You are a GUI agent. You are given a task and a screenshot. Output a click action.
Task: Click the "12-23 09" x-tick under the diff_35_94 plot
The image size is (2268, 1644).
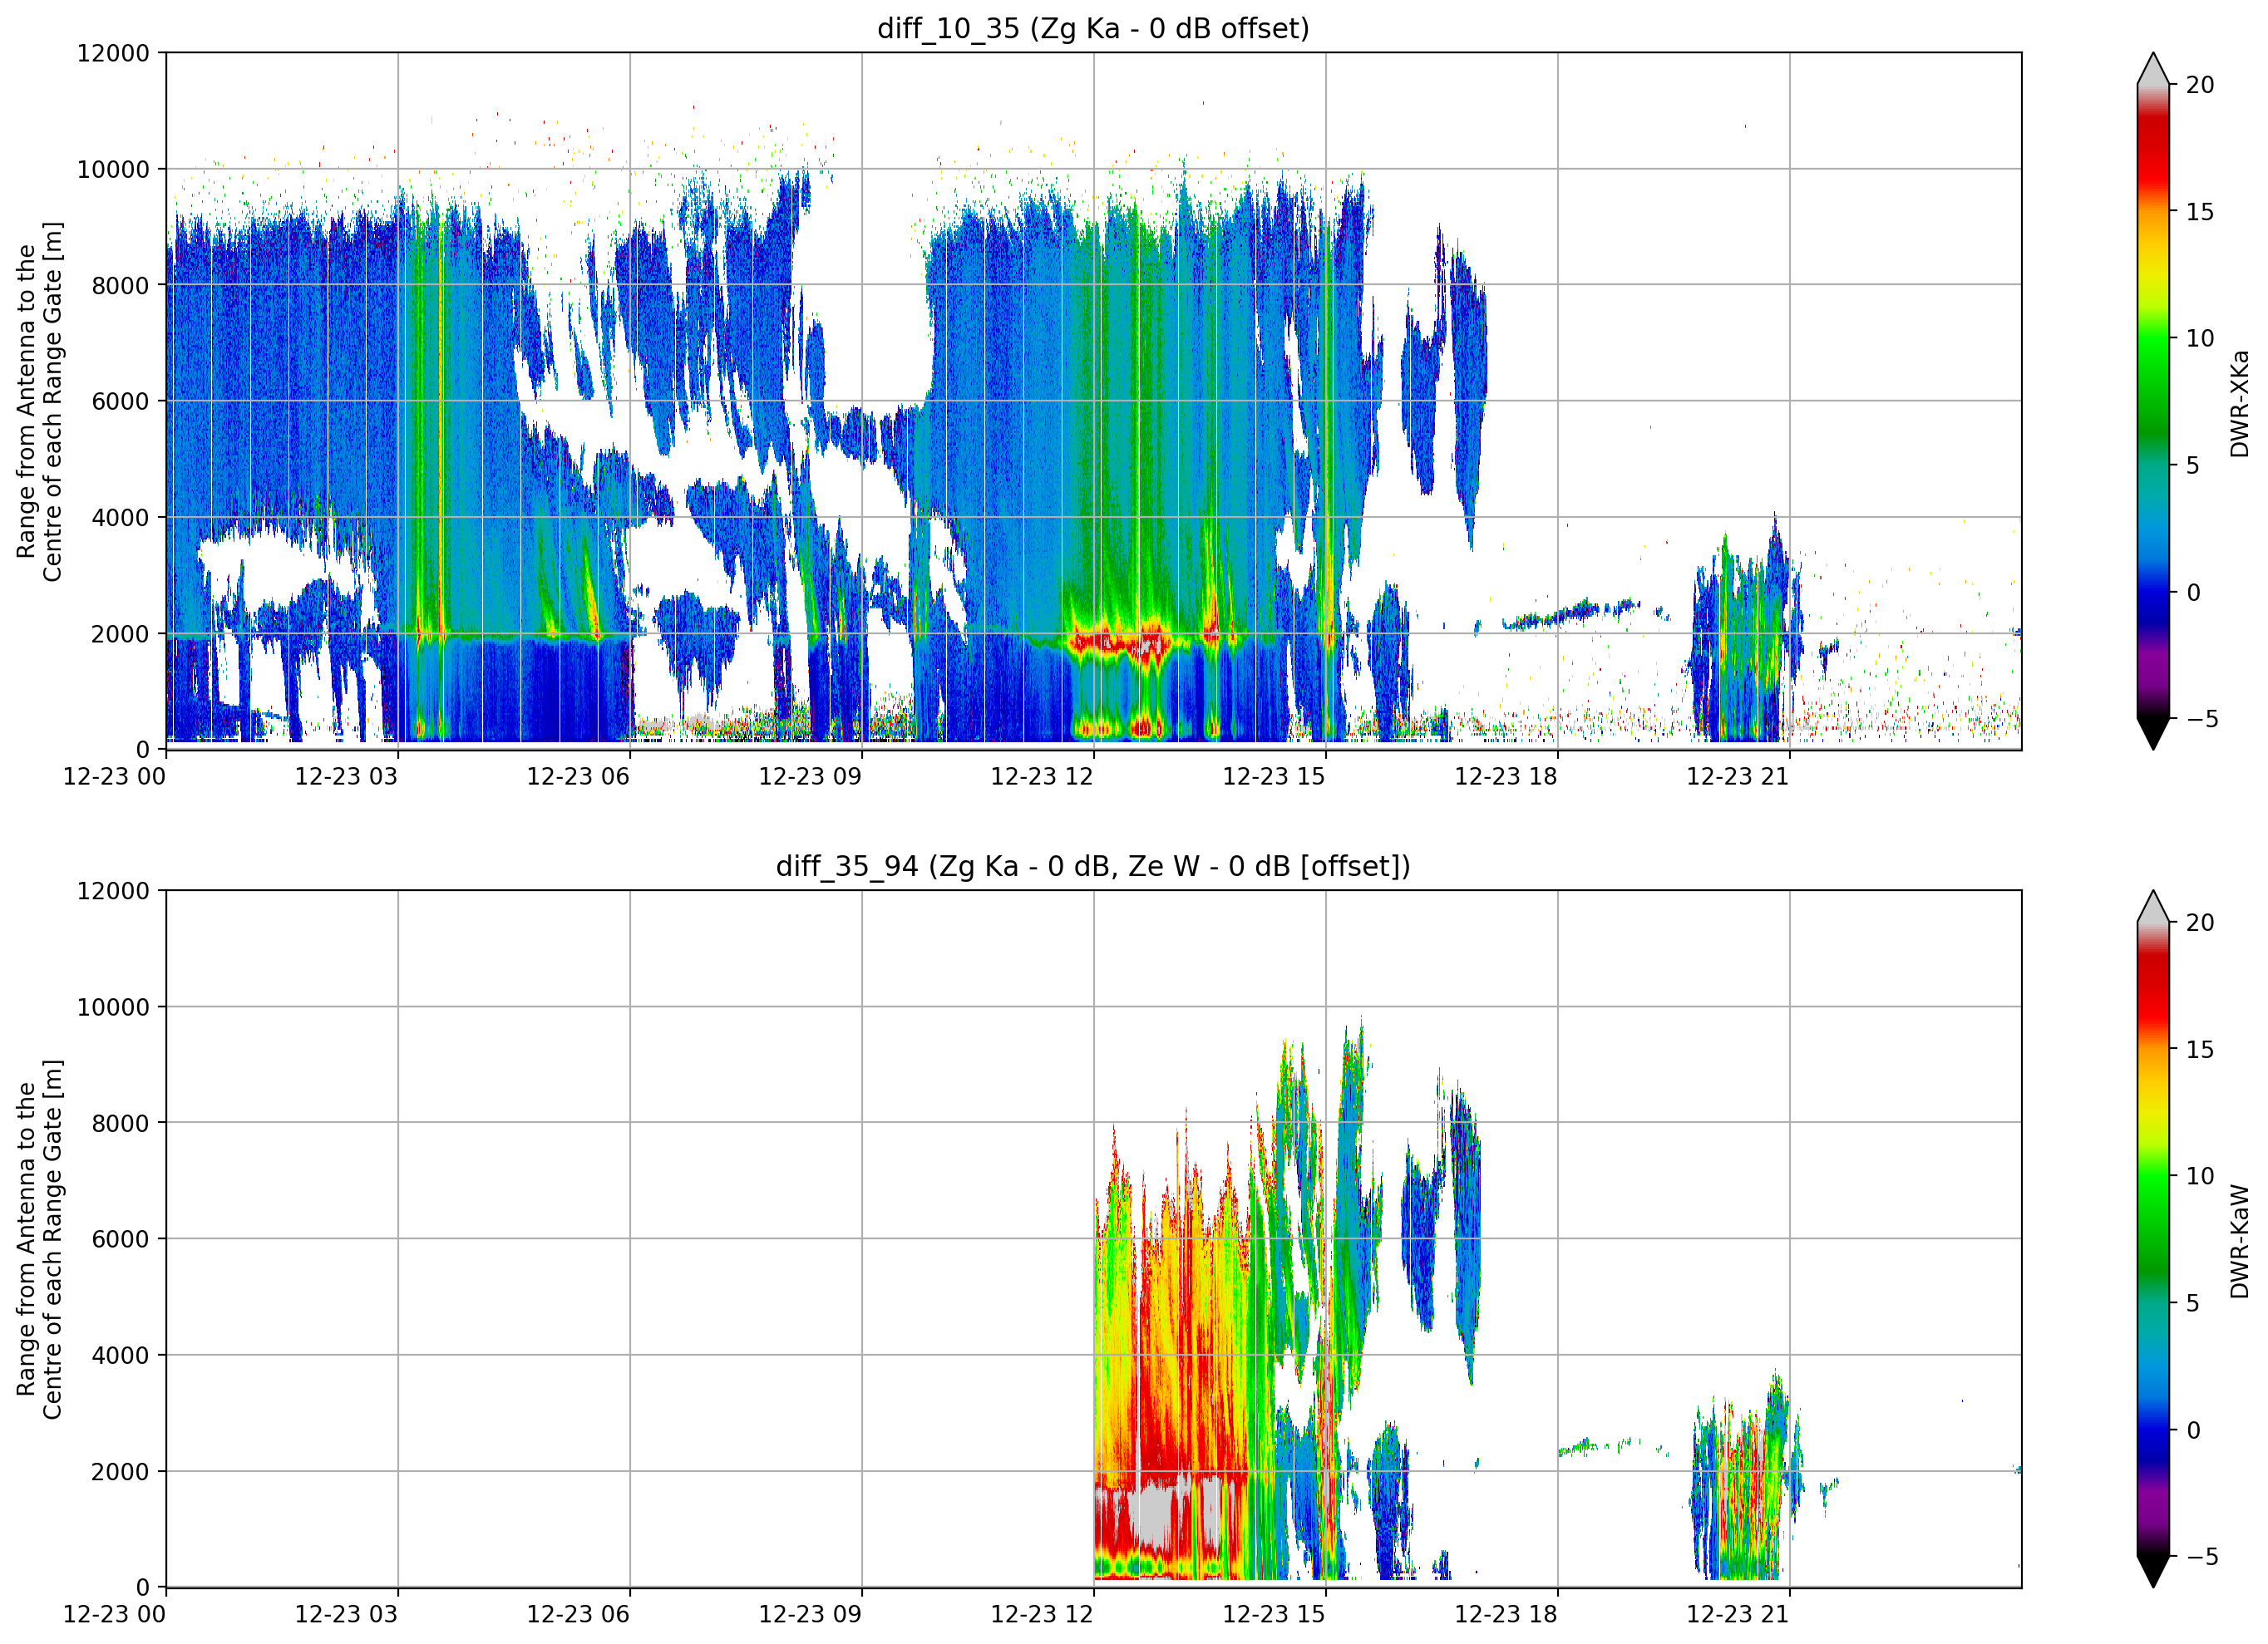pyautogui.click(x=810, y=1615)
